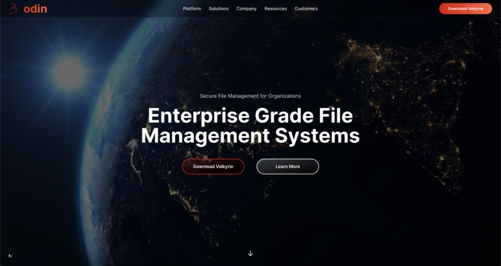Open the Solutions menu
The height and width of the screenshot is (266, 501).
click(219, 9)
